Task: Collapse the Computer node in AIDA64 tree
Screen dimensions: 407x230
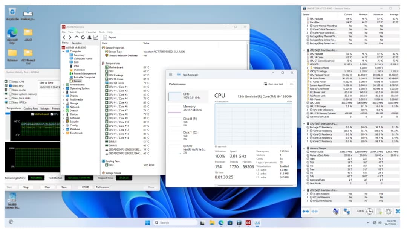Action: click(x=63, y=51)
